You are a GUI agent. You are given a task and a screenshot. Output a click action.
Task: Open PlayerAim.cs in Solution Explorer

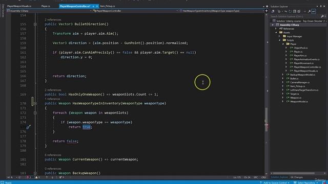coord(300,56)
